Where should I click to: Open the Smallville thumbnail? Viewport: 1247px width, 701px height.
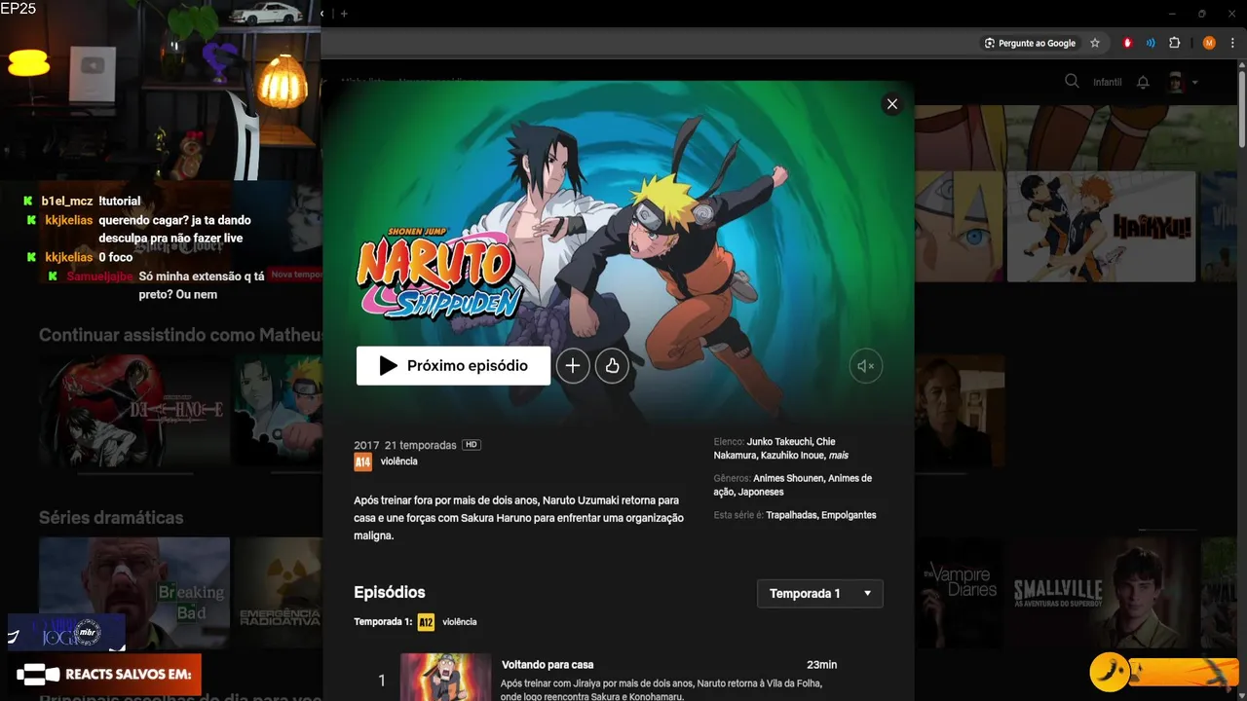click(1102, 593)
